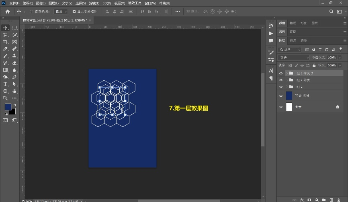This screenshot has width=348, height=202.
Task: Open the Search icon at top right
Action: (331, 12)
